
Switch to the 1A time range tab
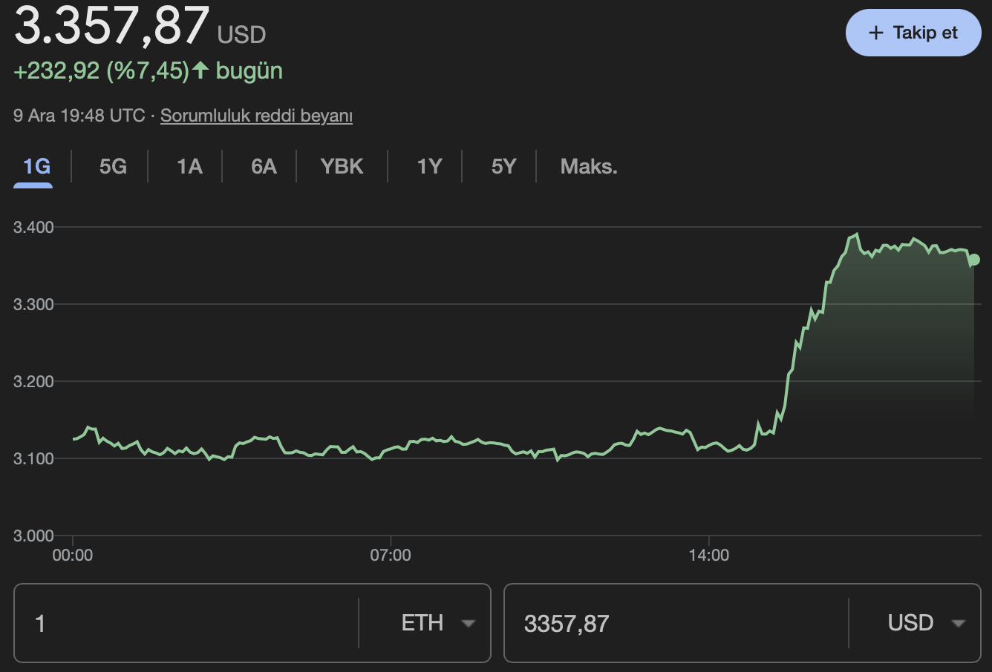(187, 166)
